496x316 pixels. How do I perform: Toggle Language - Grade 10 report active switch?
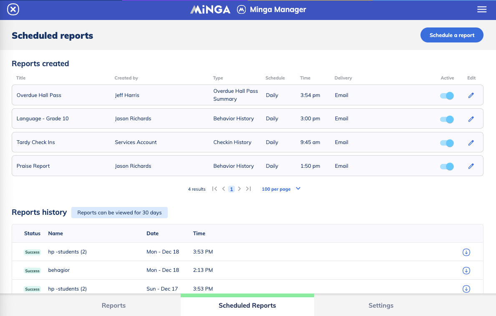click(447, 119)
